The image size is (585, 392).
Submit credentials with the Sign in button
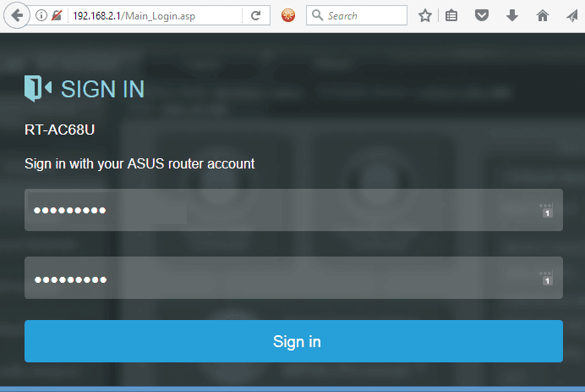[x=293, y=341]
